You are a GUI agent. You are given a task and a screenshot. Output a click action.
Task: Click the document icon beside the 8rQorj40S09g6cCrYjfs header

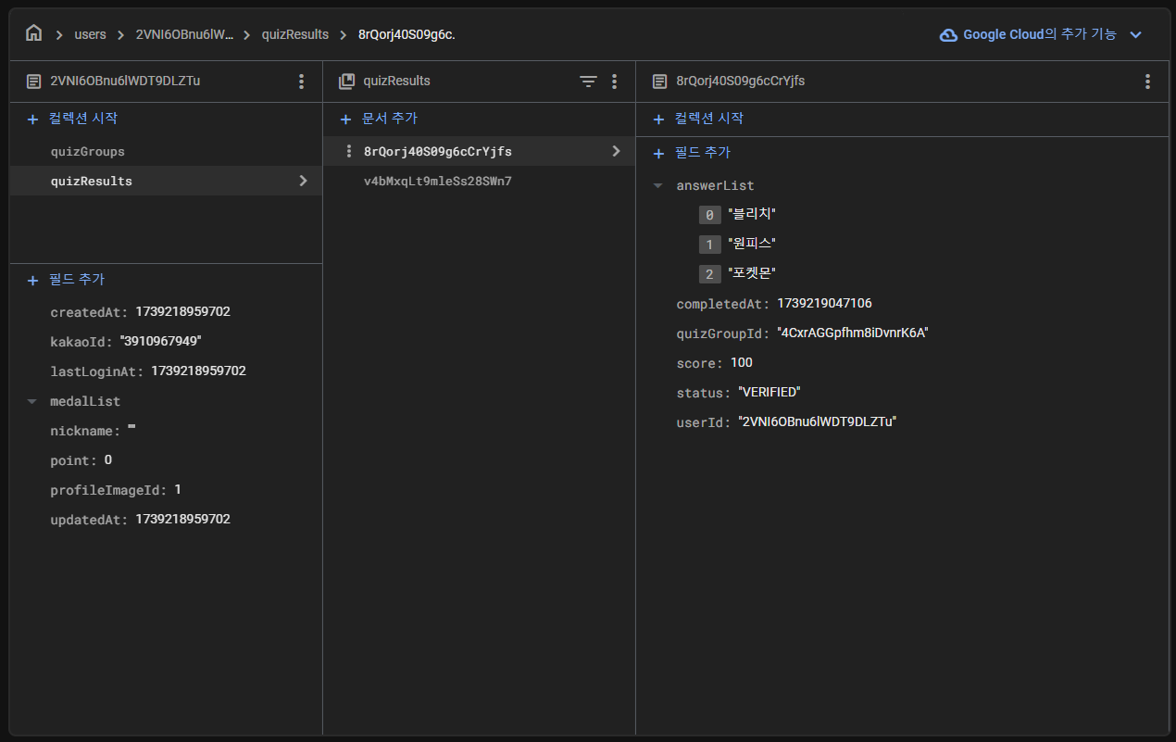tap(659, 82)
